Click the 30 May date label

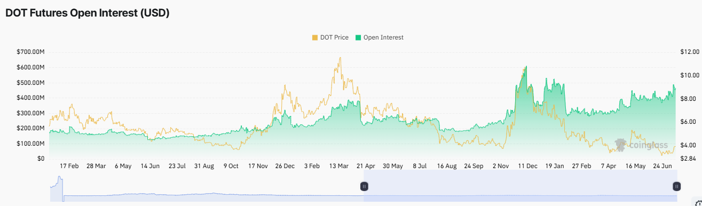[x=393, y=167]
